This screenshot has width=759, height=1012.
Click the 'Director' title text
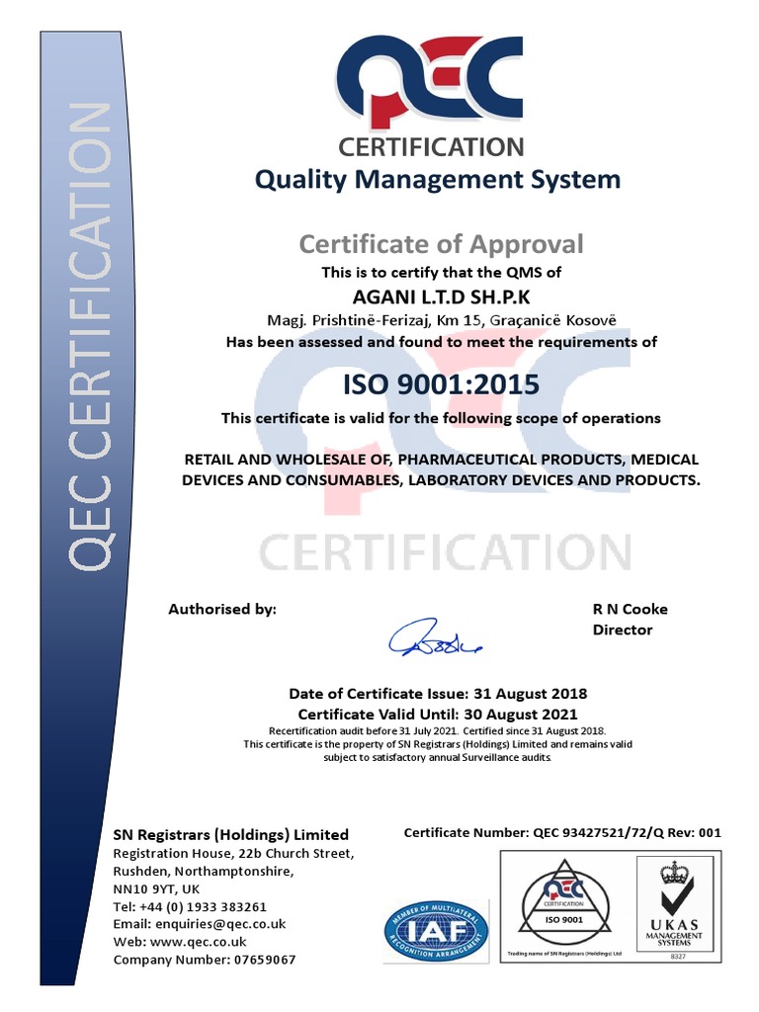tap(623, 630)
